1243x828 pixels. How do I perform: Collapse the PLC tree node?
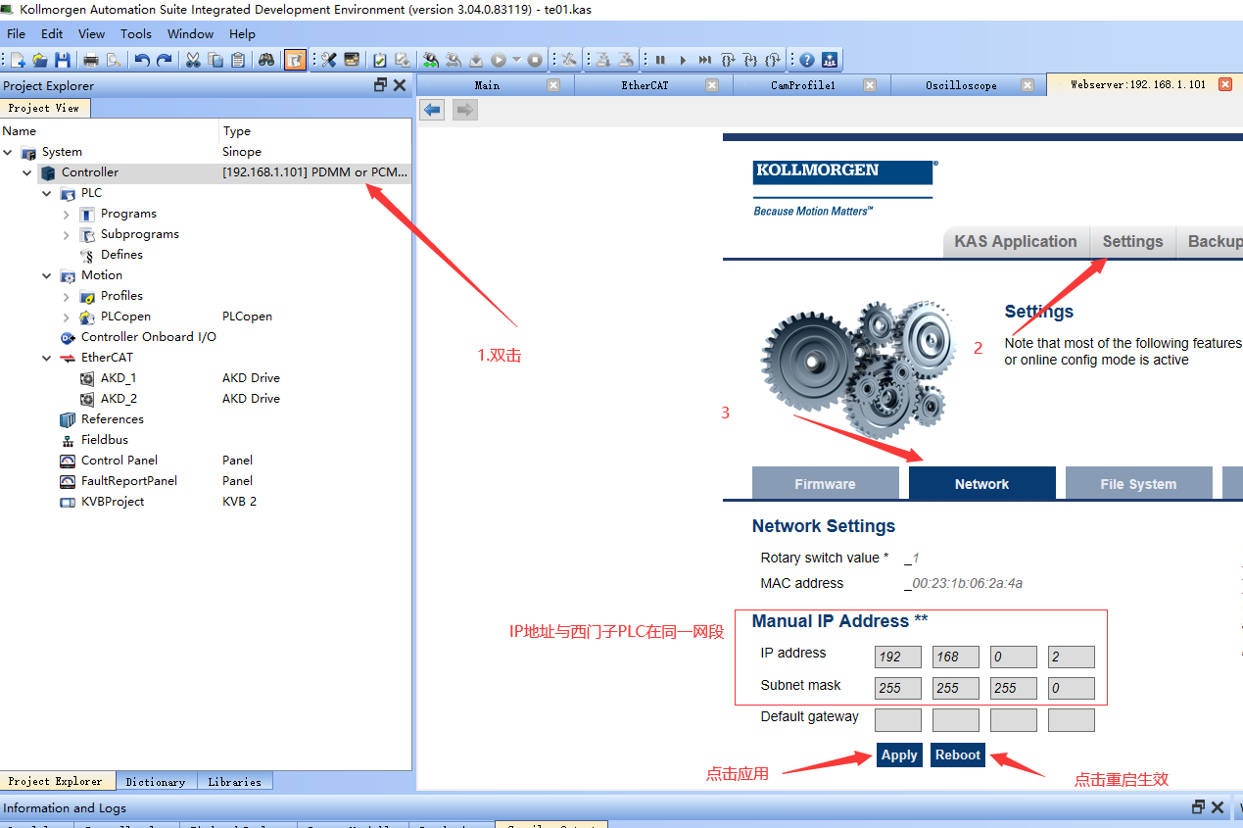tap(47, 193)
